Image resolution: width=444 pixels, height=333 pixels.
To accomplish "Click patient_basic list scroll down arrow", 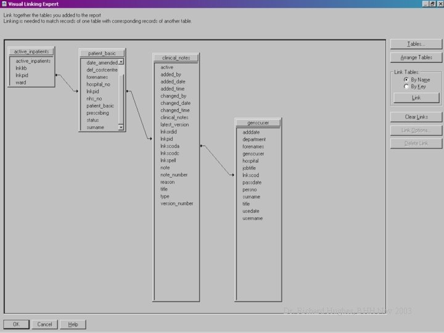I will click(121, 128).
